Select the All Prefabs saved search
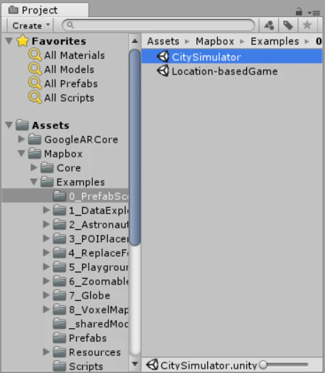 [x=71, y=84]
